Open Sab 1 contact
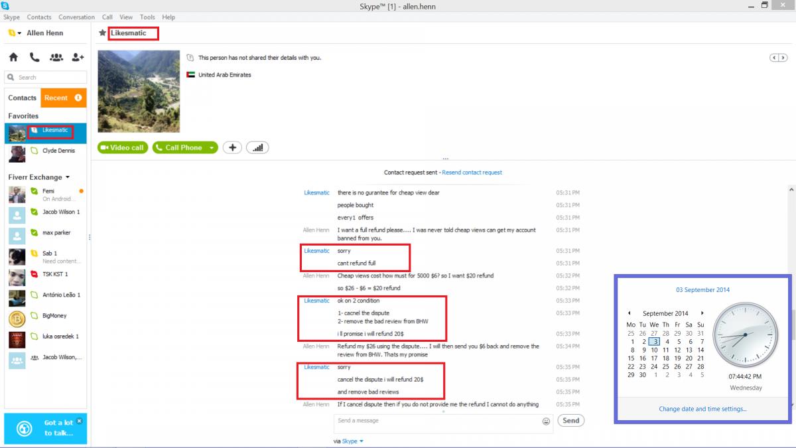Image resolution: width=796 pixels, height=448 pixels. 46,257
